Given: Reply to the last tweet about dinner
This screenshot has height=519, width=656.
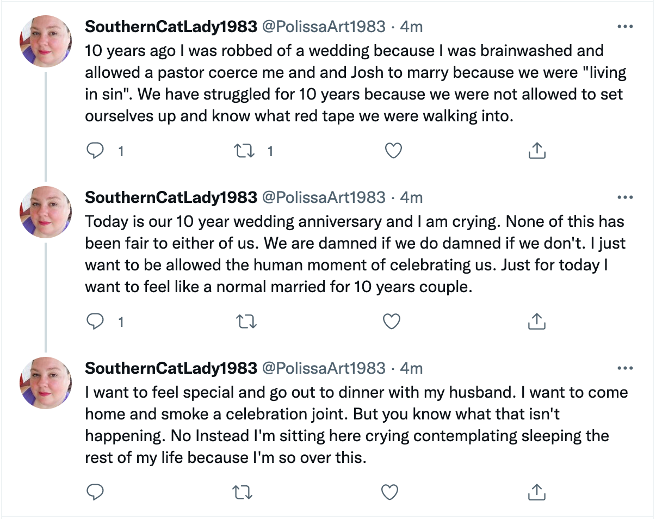Looking at the screenshot, I should click(96, 492).
